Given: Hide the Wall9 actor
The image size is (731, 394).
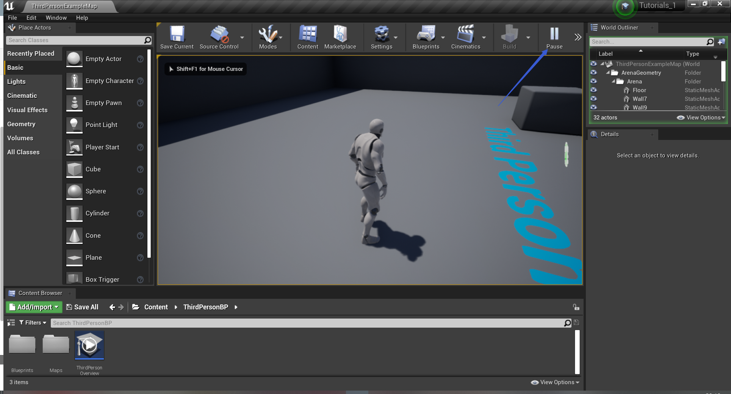Looking at the screenshot, I should 593,107.
